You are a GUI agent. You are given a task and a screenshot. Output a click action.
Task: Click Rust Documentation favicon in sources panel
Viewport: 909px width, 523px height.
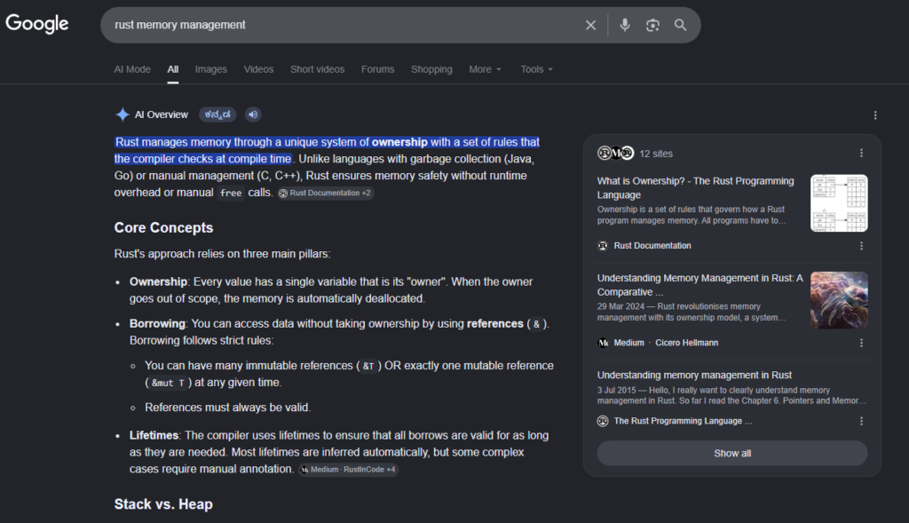(603, 246)
